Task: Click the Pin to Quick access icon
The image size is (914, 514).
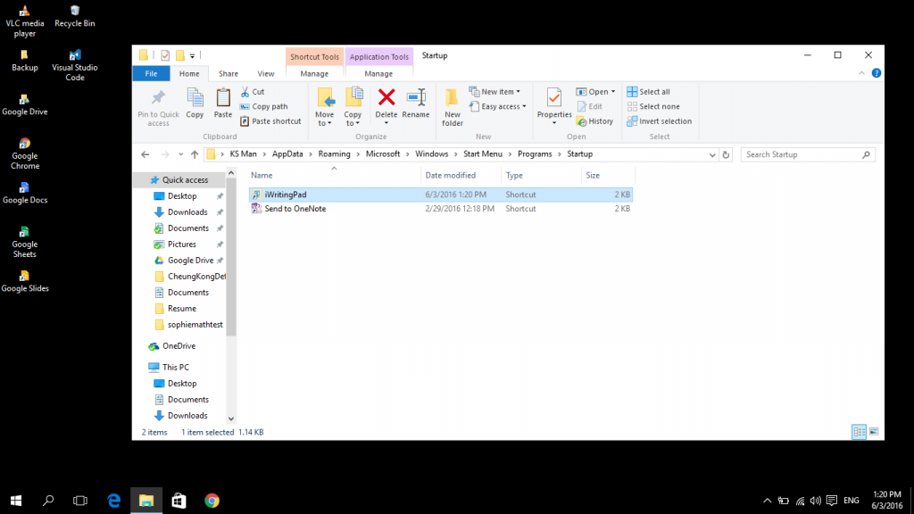Action: 158,98
